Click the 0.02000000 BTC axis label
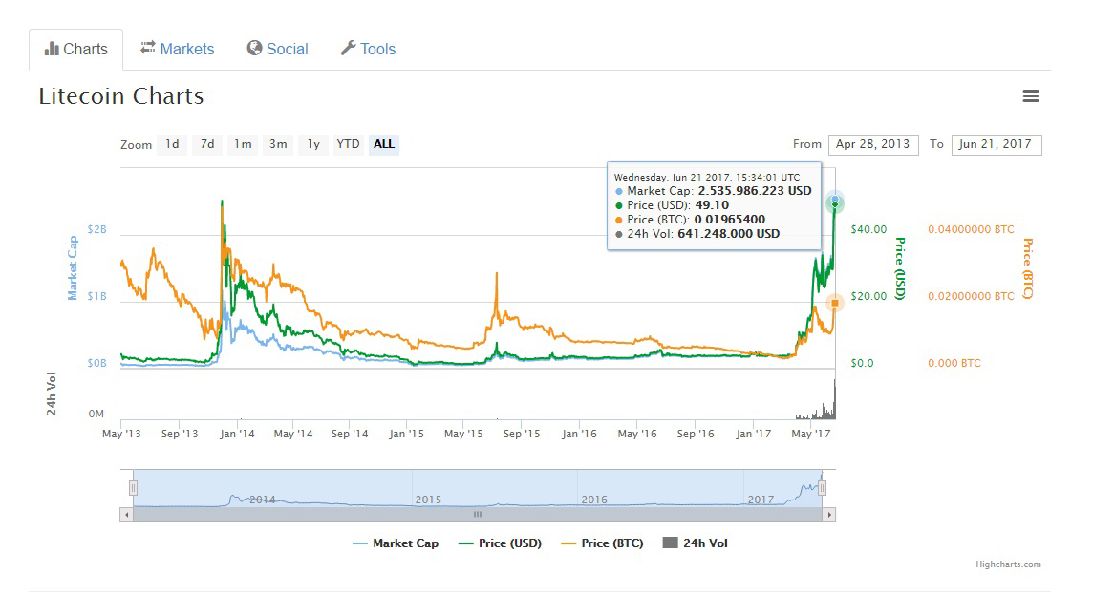Viewport: 1093px width, 596px height. click(x=971, y=296)
